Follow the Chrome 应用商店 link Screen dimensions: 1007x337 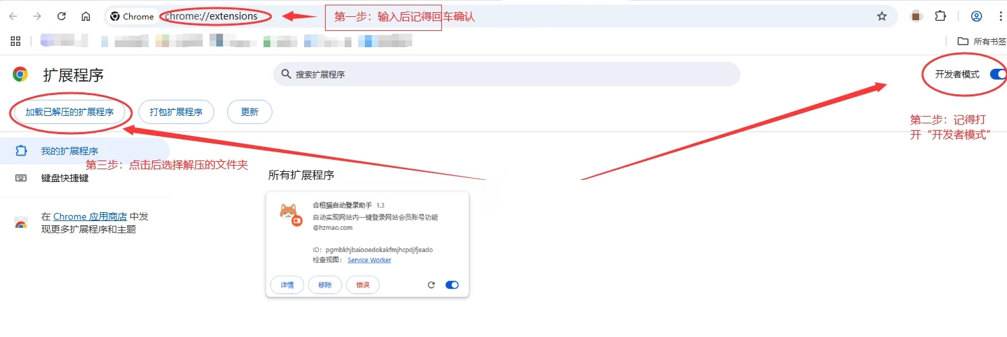(x=90, y=216)
